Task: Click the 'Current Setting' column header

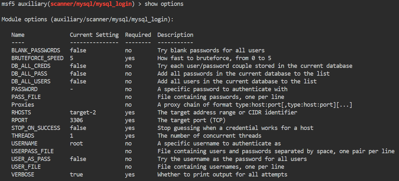Action: pyautogui.click(x=94, y=35)
